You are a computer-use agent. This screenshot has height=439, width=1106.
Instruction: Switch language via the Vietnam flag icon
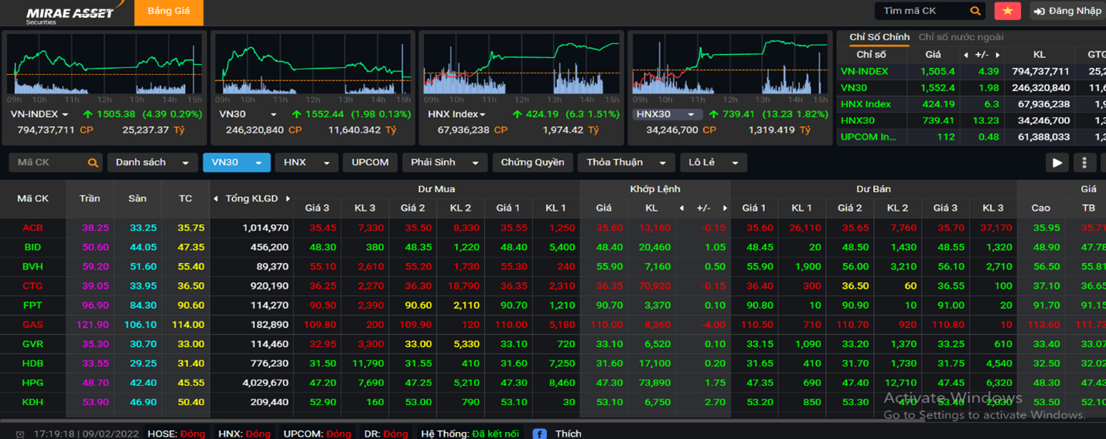pyautogui.click(x=1007, y=11)
